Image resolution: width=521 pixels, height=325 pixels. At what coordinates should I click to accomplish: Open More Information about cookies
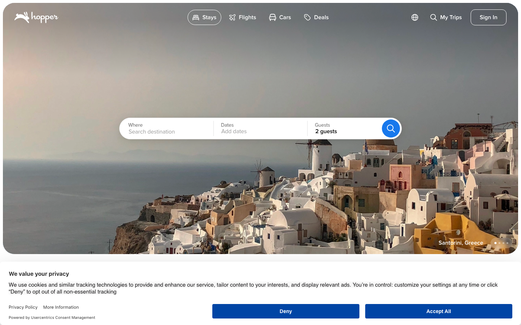61,307
